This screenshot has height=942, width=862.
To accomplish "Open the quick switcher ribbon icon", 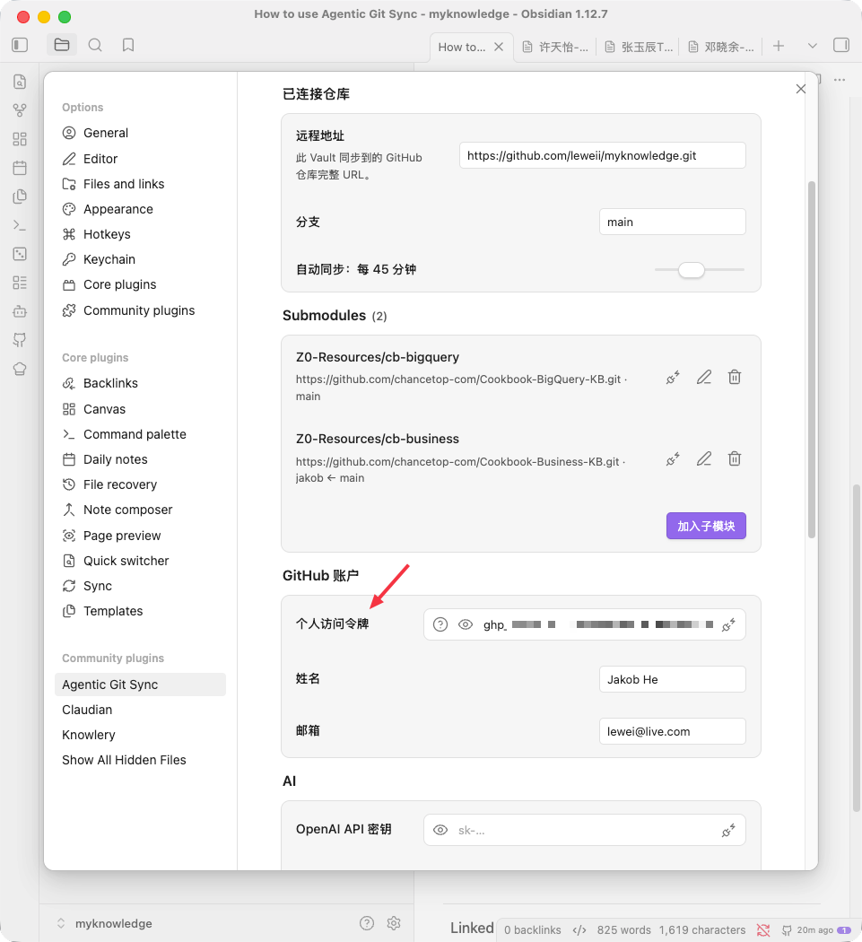I will point(20,82).
